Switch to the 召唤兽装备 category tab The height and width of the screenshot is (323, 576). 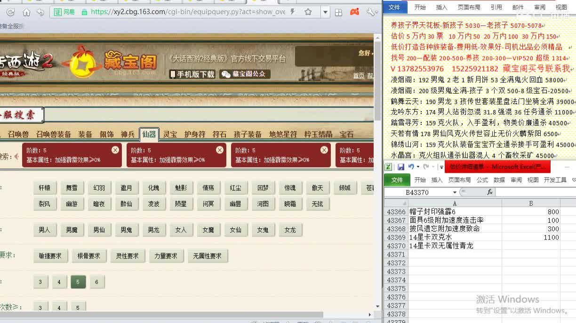(54, 134)
